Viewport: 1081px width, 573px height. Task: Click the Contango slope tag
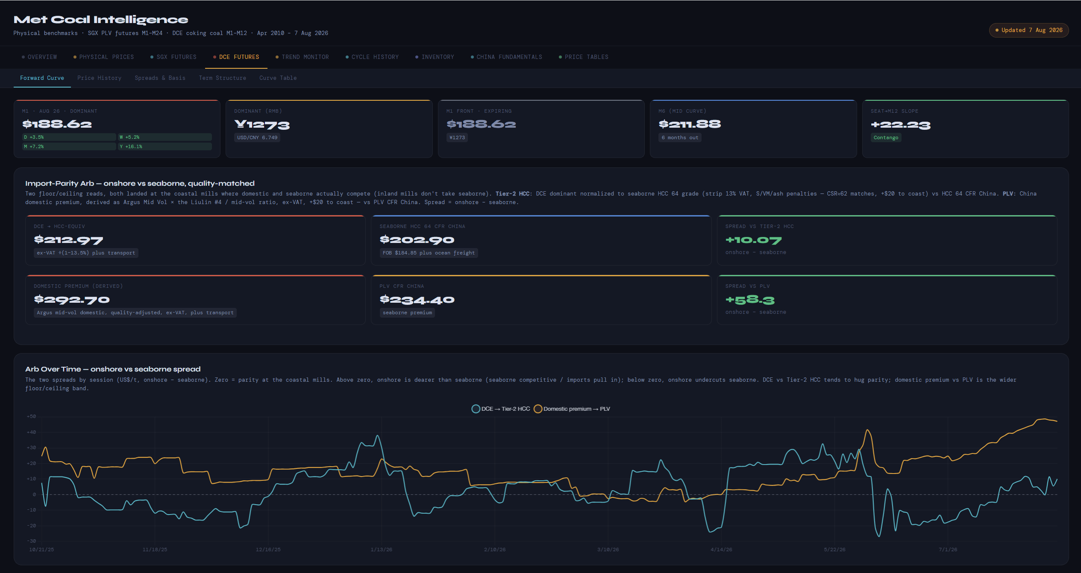coord(886,137)
